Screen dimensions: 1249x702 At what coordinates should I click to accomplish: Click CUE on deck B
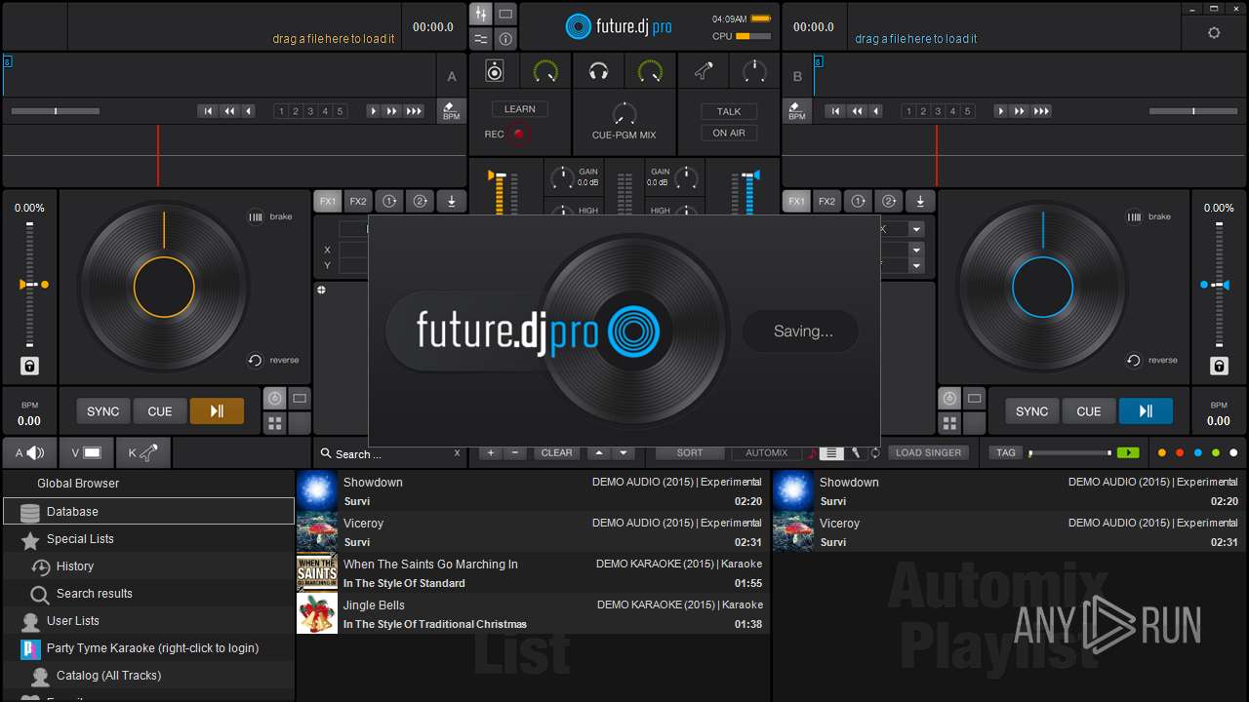coord(1089,411)
